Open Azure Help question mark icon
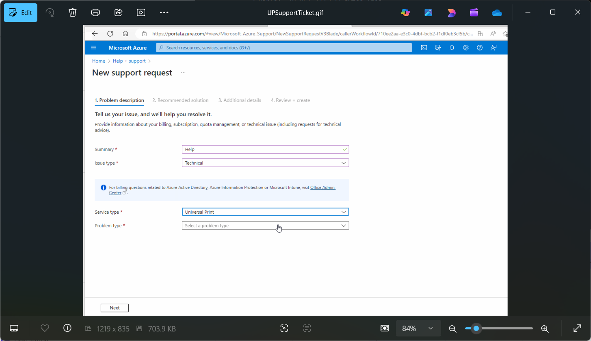 point(480,48)
